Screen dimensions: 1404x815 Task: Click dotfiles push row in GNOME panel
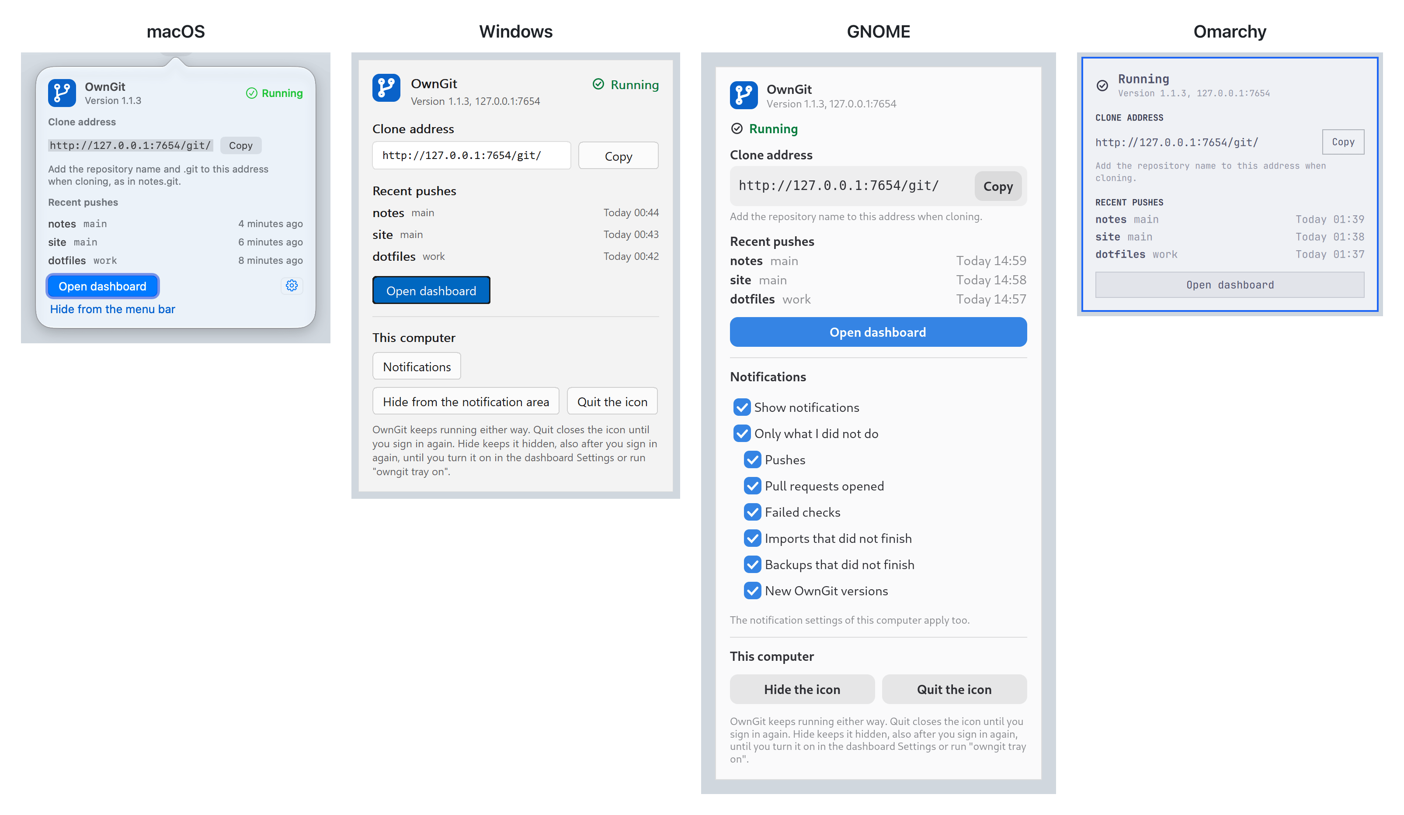878,300
